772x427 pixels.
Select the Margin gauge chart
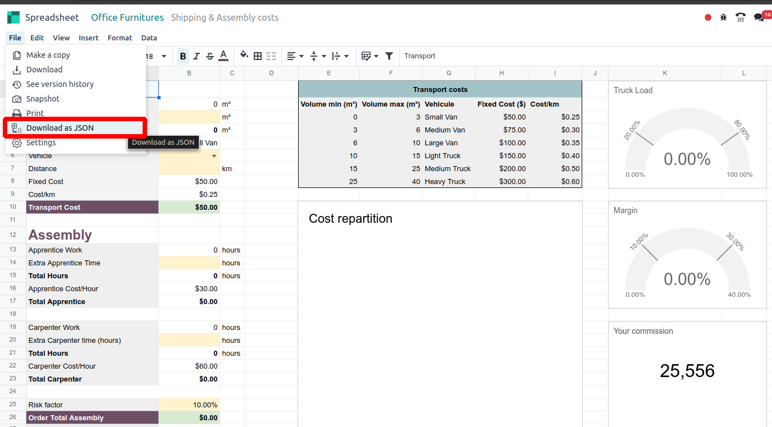[687, 255]
